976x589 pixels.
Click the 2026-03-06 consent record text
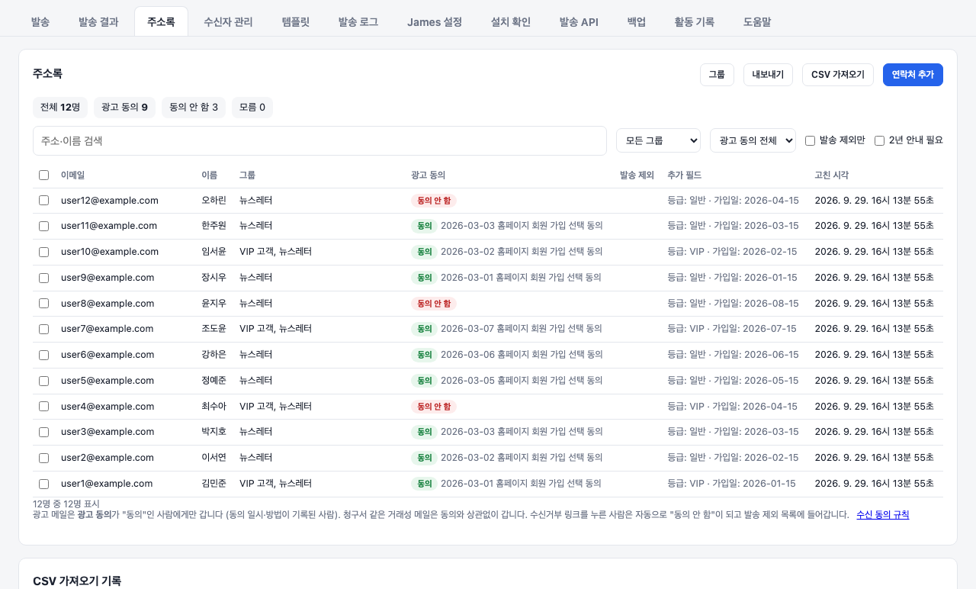pos(522,355)
